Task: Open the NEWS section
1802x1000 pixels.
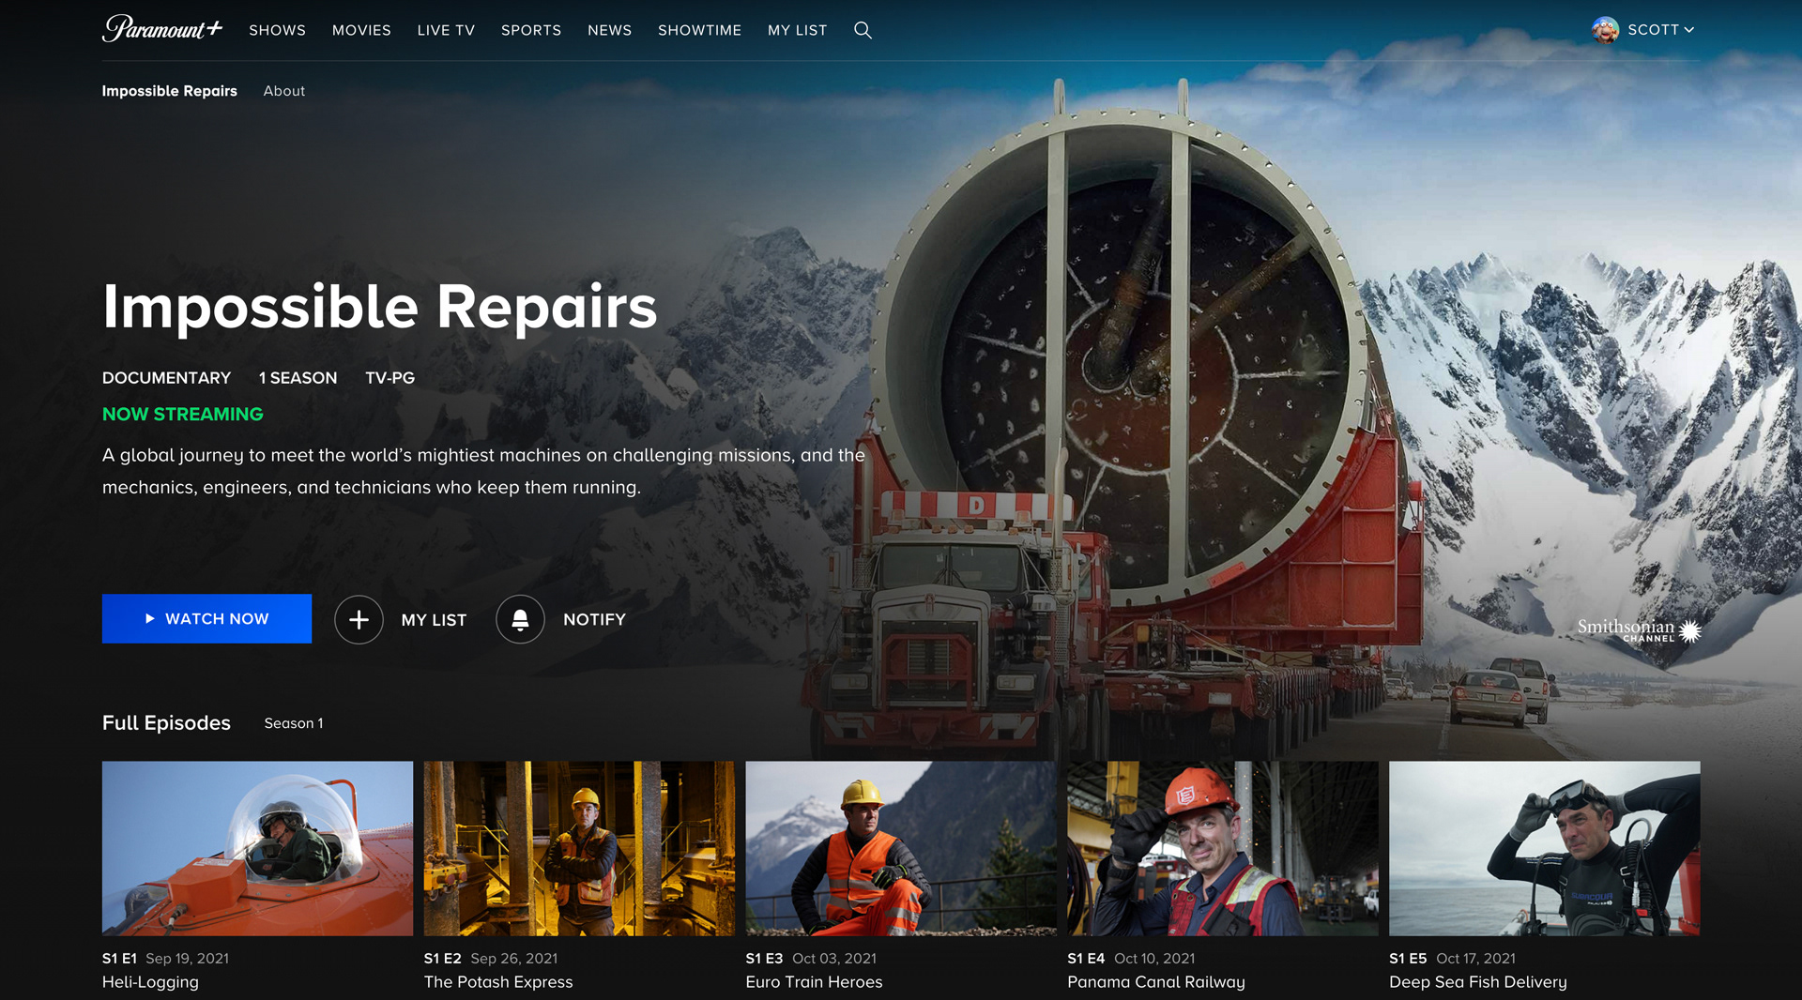Action: click(x=609, y=30)
